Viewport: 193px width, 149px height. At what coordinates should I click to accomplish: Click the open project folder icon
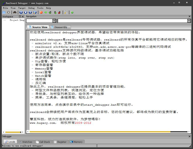point(4,13)
